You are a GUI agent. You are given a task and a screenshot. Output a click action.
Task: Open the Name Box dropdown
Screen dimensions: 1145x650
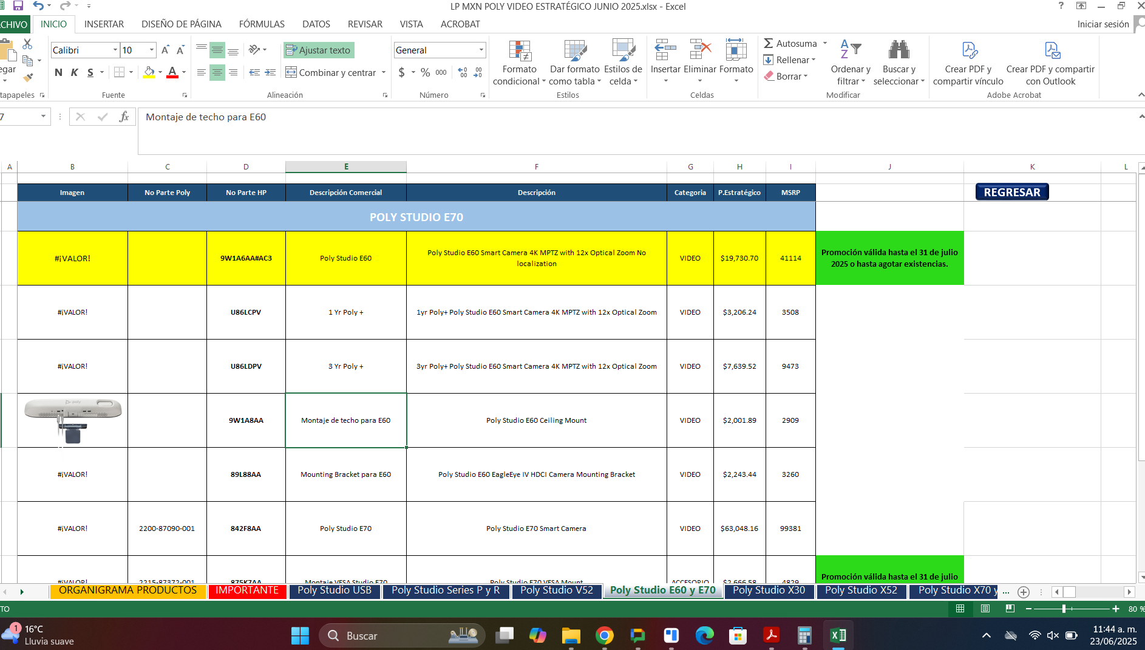click(44, 117)
